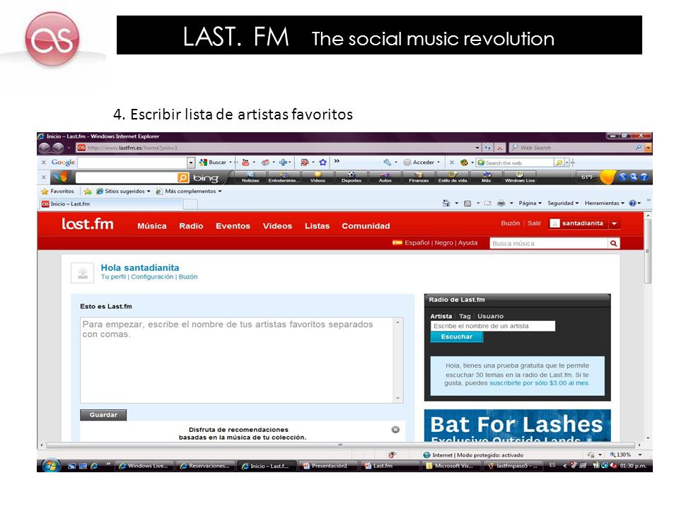679x509 pixels.
Task: Open the Comunidad menu on Last.fm
Action: [x=366, y=226]
